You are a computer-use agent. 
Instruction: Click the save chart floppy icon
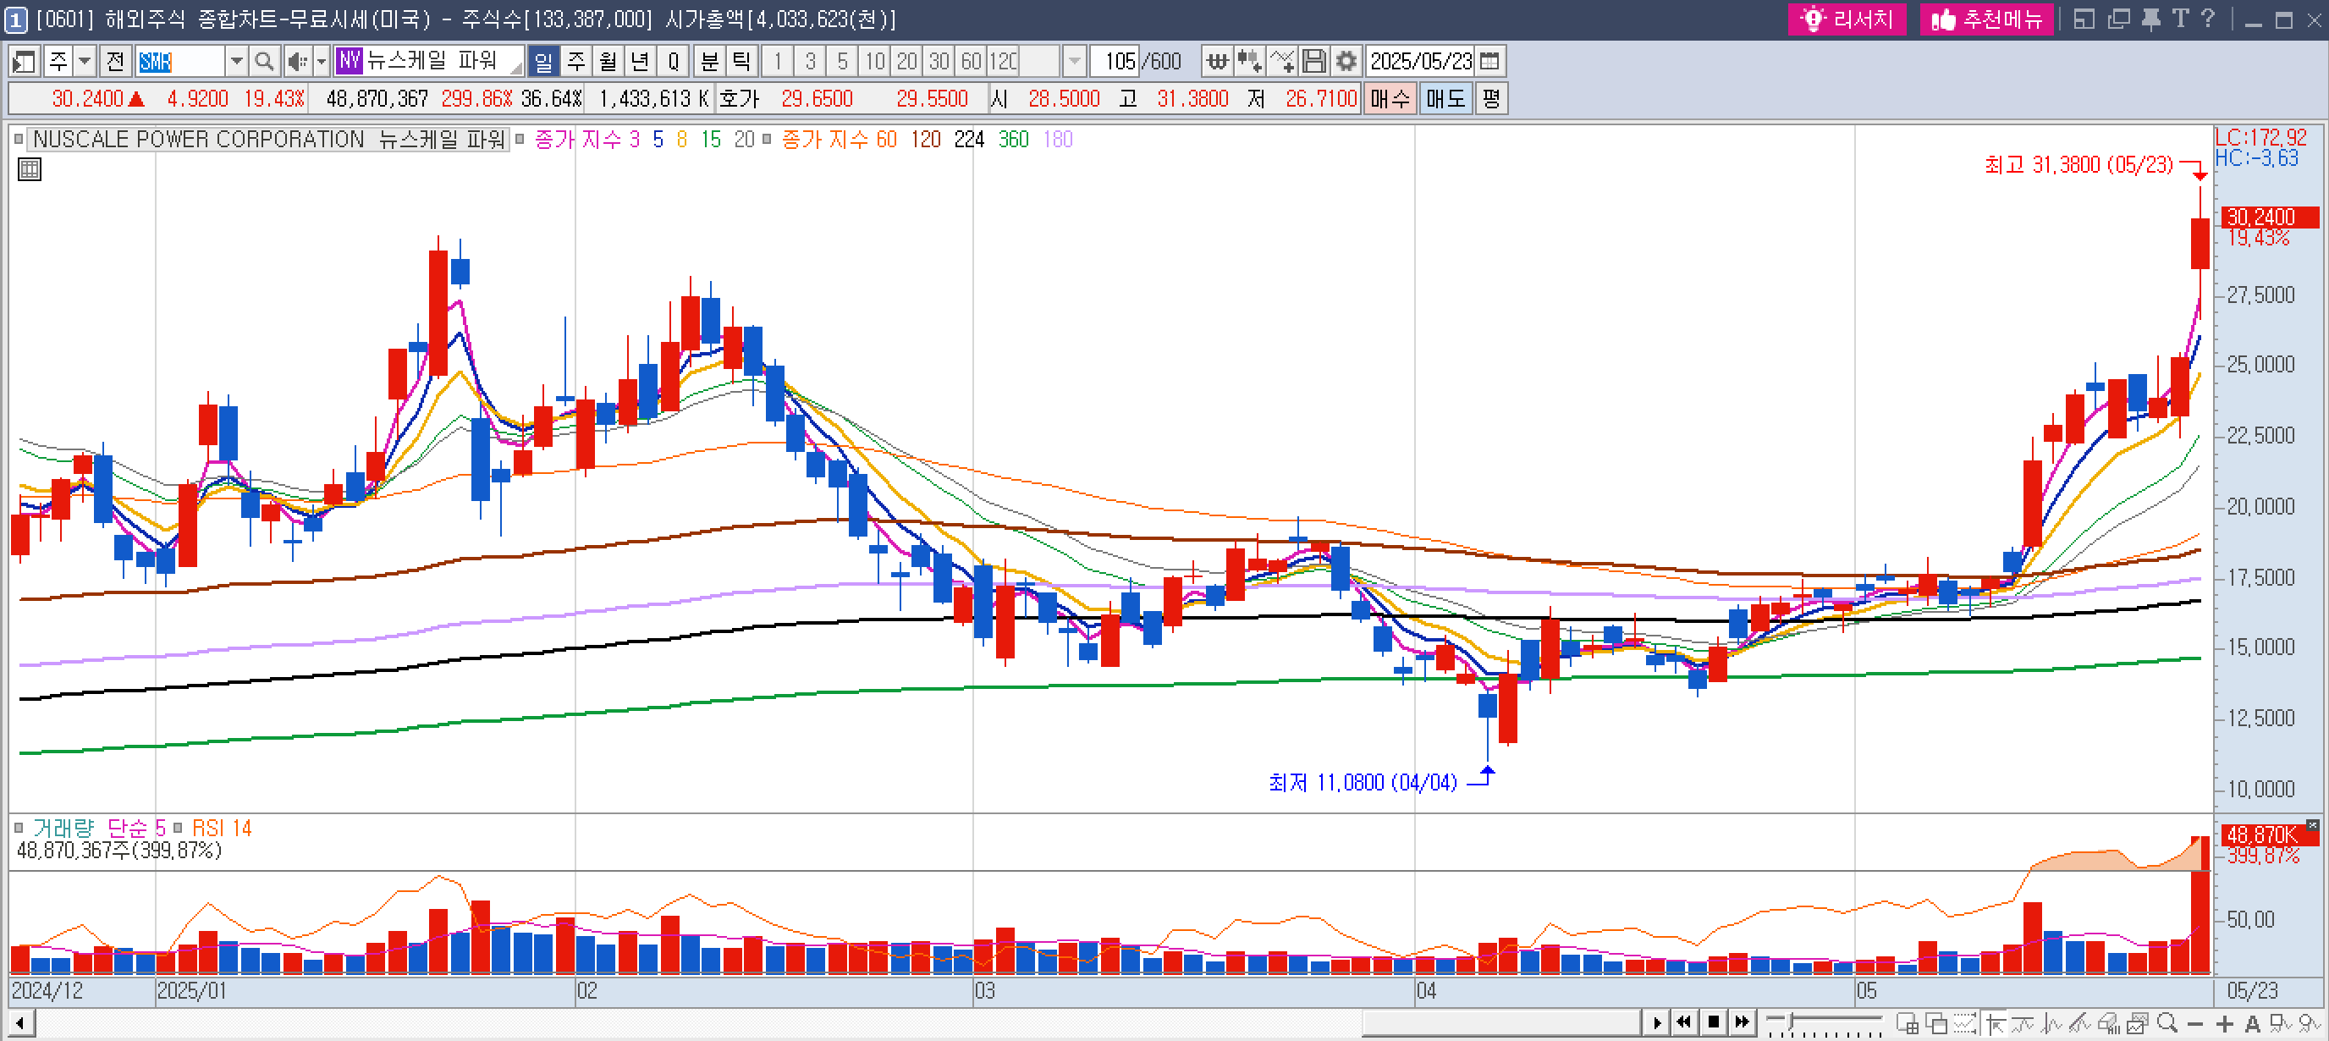[1313, 62]
